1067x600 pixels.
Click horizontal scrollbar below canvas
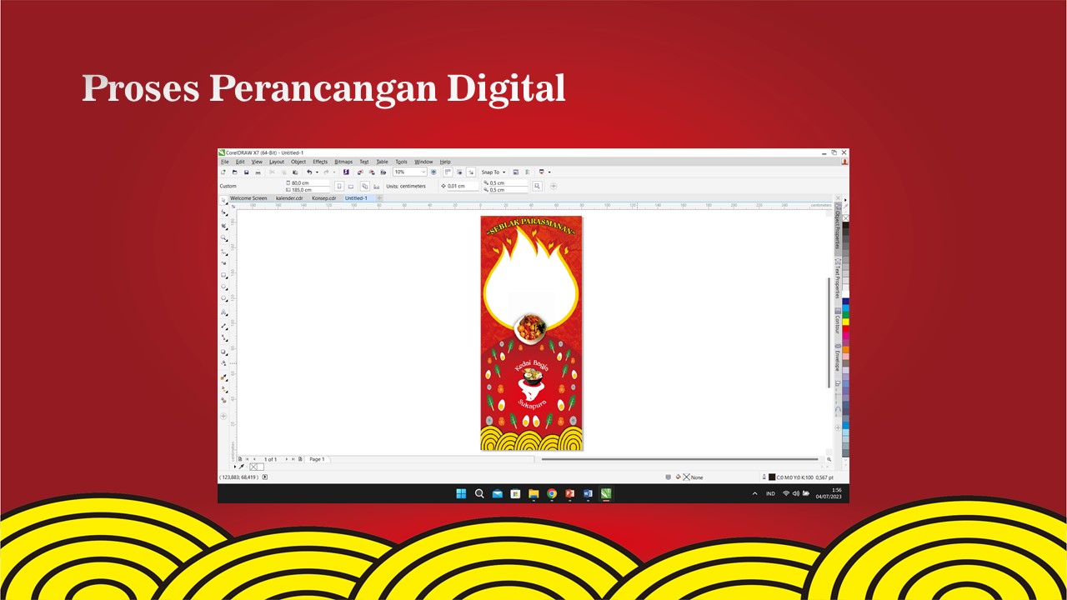pyautogui.click(x=679, y=459)
